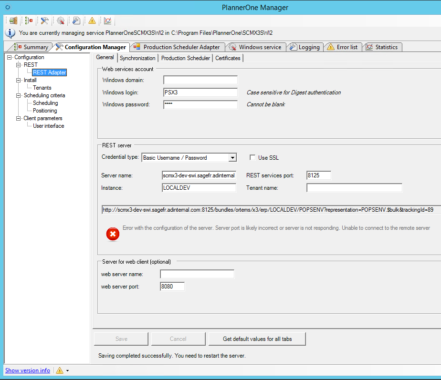Image resolution: width=441 pixels, height=380 pixels.
Task: Click the Logging wrench-page toolbar icon
Action: pyautogui.click(x=76, y=21)
